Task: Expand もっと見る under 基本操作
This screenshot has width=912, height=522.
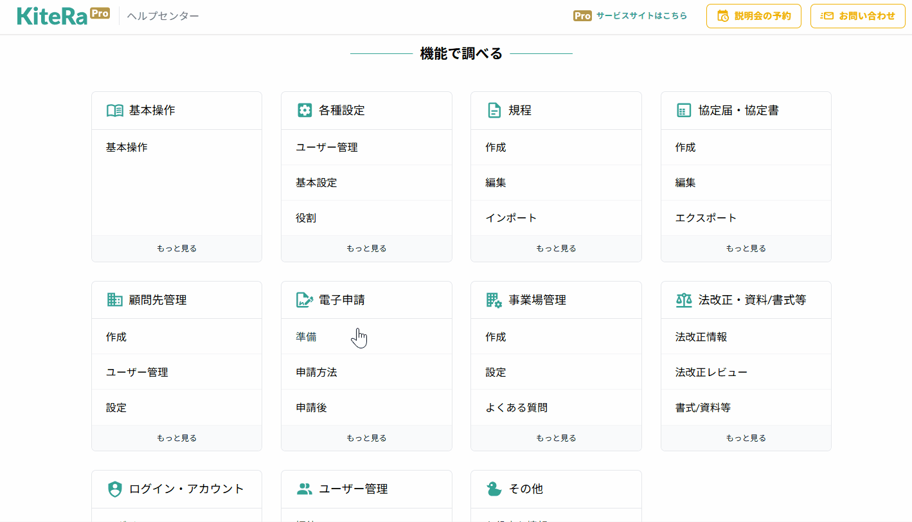Action: tap(177, 248)
